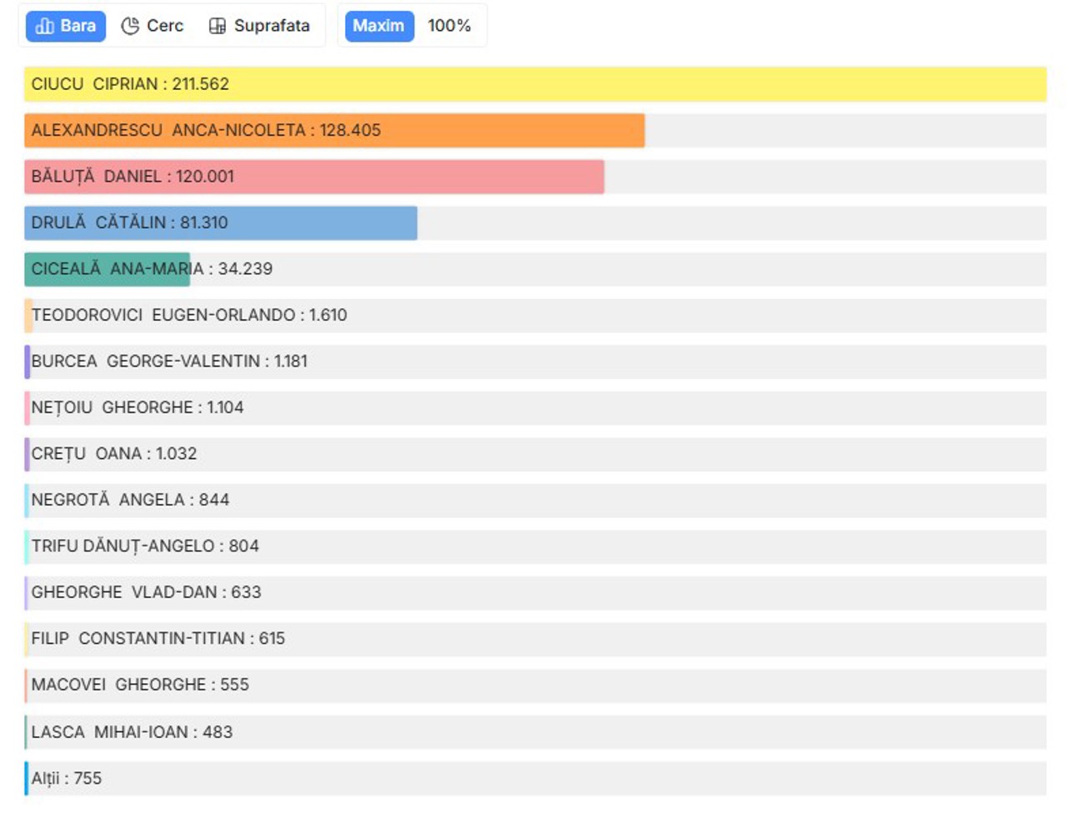Click the blue DRULĂ CĂTĂLIN bar
1067x818 pixels.
coord(220,223)
